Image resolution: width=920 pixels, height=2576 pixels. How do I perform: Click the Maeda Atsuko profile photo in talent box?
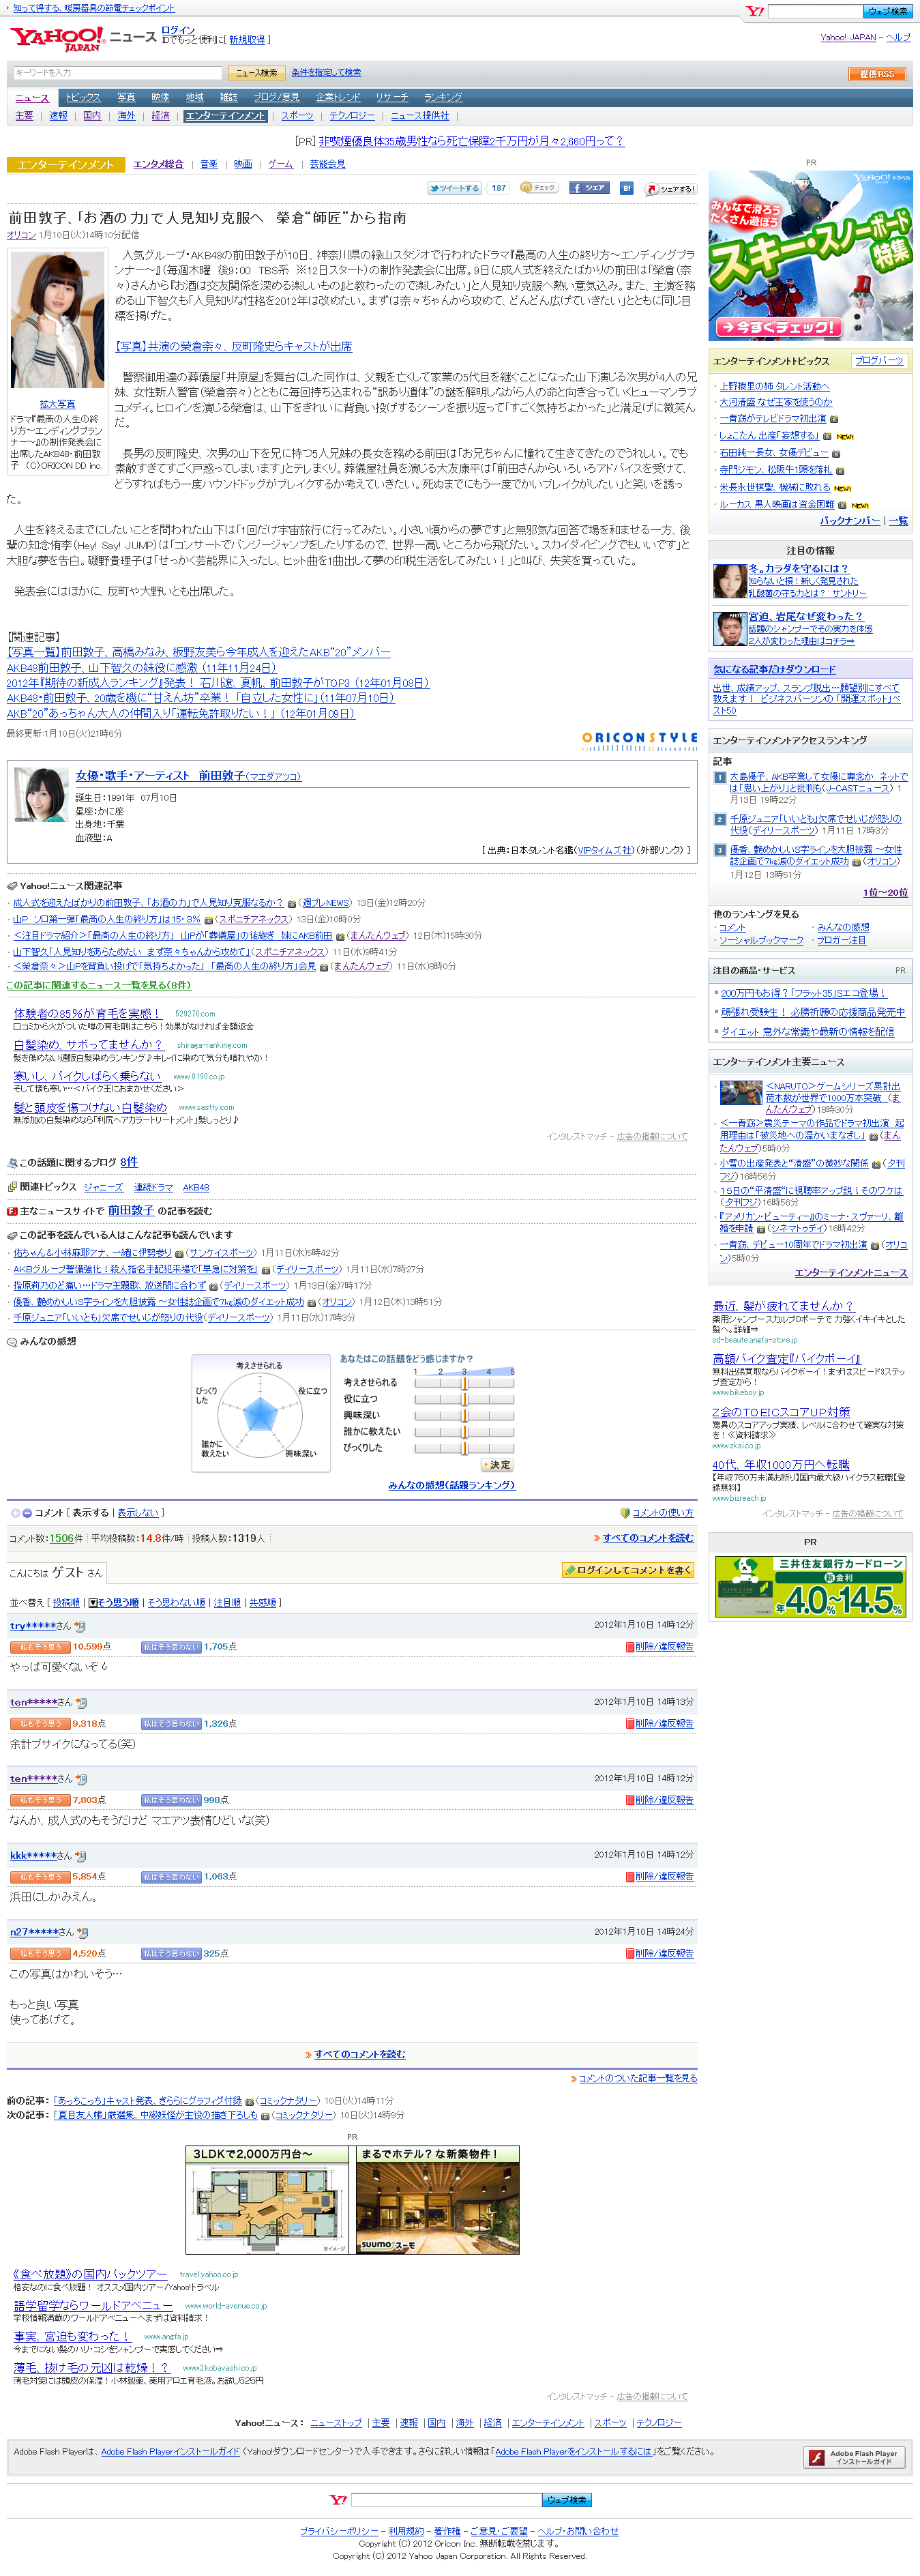coord(41,796)
